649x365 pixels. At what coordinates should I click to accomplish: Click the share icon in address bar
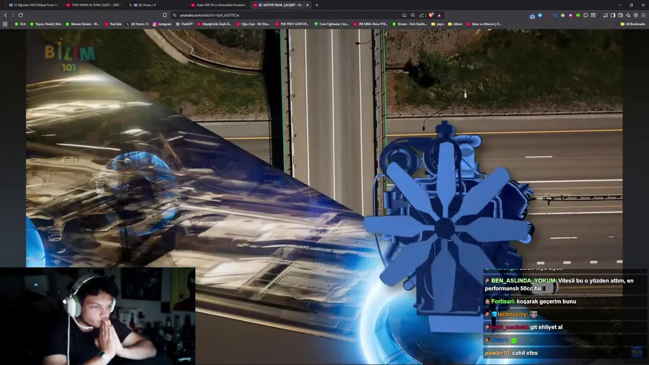[x=421, y=15]
